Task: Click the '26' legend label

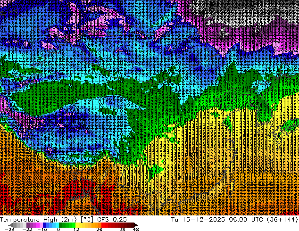Action: [99, 229]
